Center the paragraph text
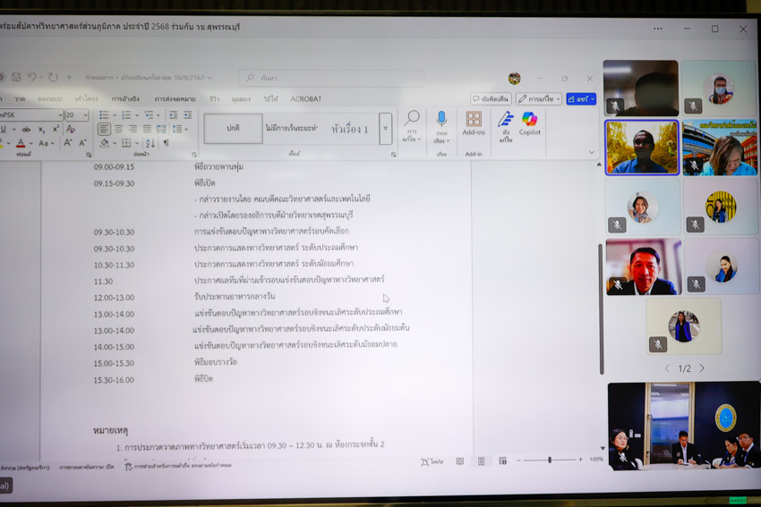 [x=118, y=129]
